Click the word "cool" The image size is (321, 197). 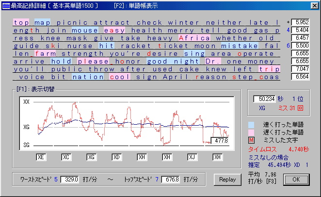[x=120, y=77]
